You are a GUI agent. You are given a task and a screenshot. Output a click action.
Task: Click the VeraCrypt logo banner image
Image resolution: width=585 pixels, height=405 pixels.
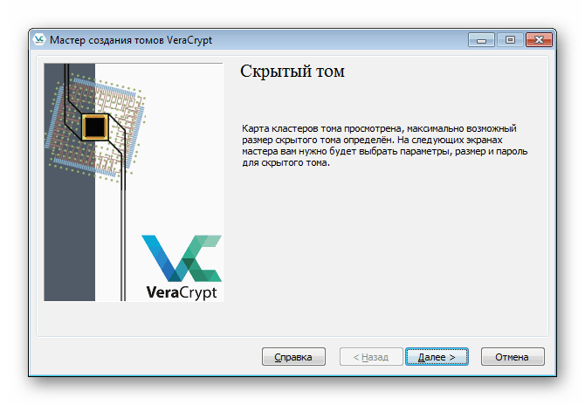(x=134, y=182)
